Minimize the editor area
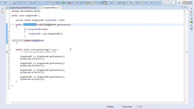194x109 pixels. click(x=182, y=7)
